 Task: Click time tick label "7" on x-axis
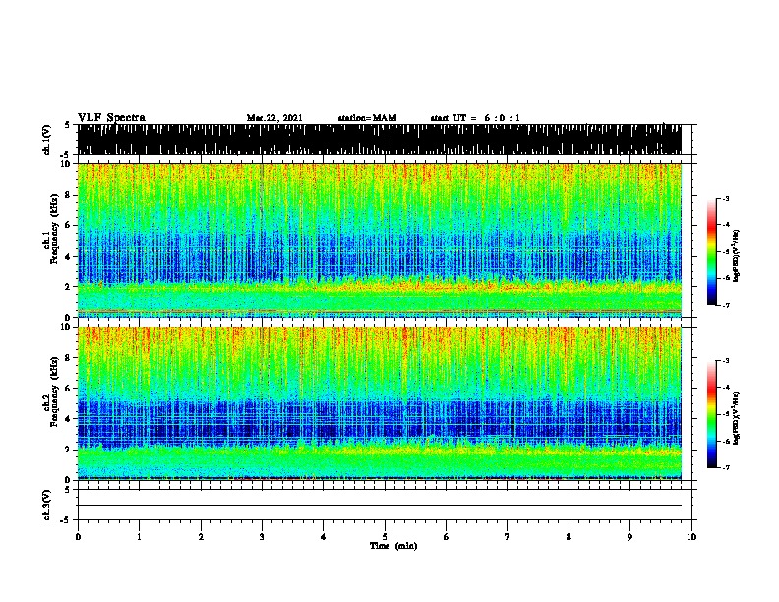[508, 536]
